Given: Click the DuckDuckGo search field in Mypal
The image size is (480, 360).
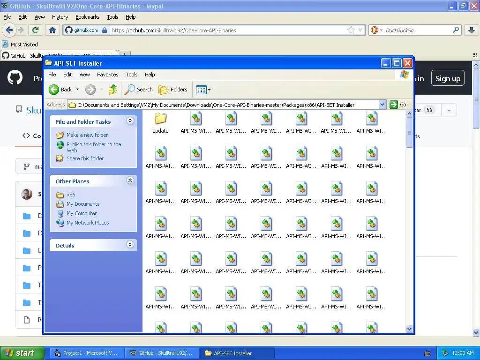Looking at the screenshot, I should (x=418, y=30).
